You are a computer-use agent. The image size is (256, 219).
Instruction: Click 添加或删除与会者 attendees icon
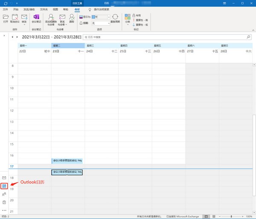(x=51, y=19)
